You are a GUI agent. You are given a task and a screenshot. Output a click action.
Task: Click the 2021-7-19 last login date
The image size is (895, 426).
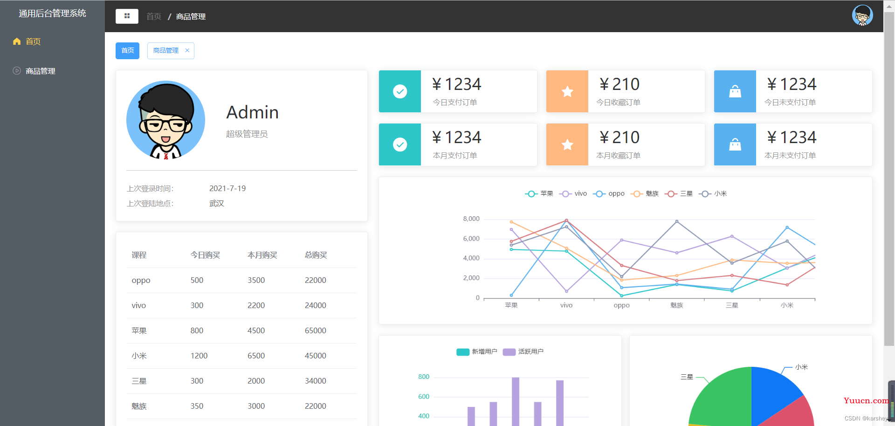pos(227,188)
